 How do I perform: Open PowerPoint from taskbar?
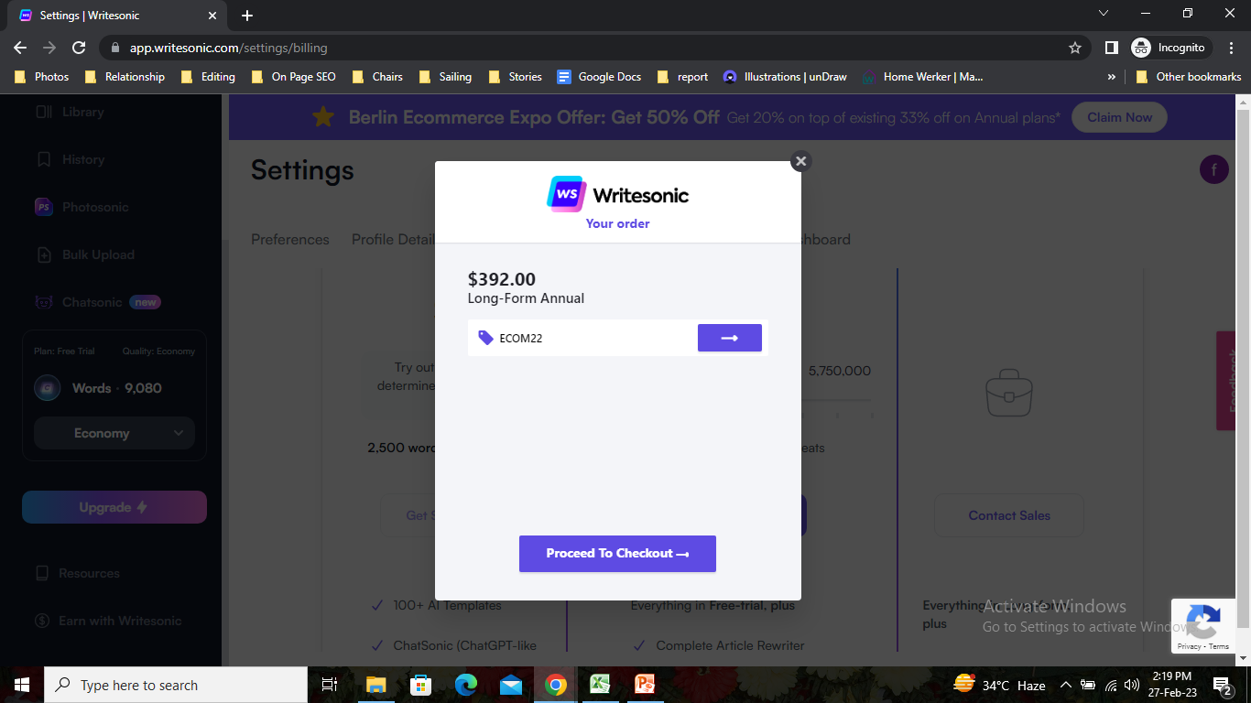[646, 685]
